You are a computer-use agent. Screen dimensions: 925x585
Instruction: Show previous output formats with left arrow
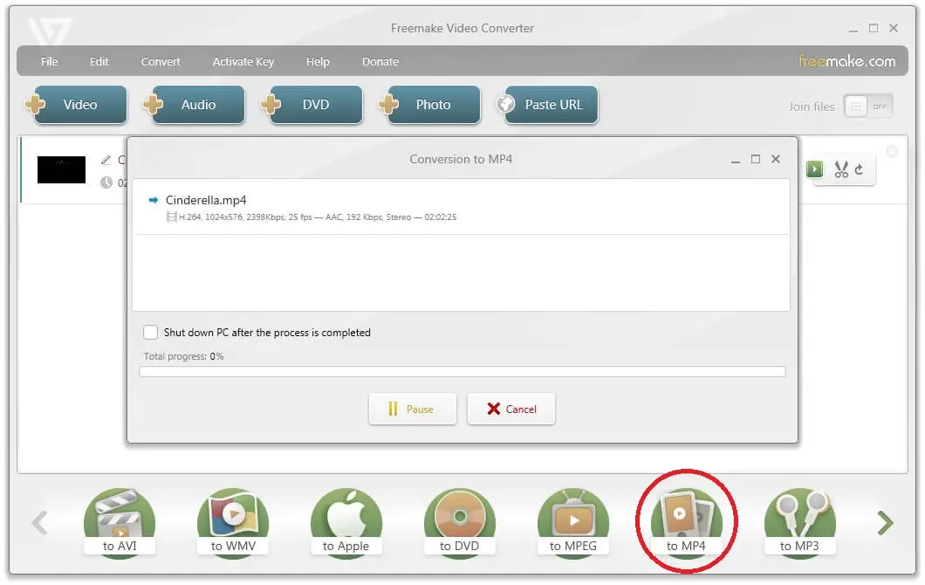39,522
